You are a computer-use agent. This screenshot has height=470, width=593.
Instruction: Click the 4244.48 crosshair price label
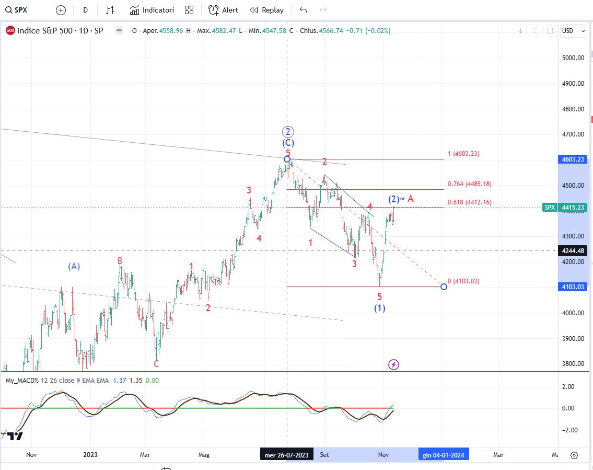tap(573, 251)
